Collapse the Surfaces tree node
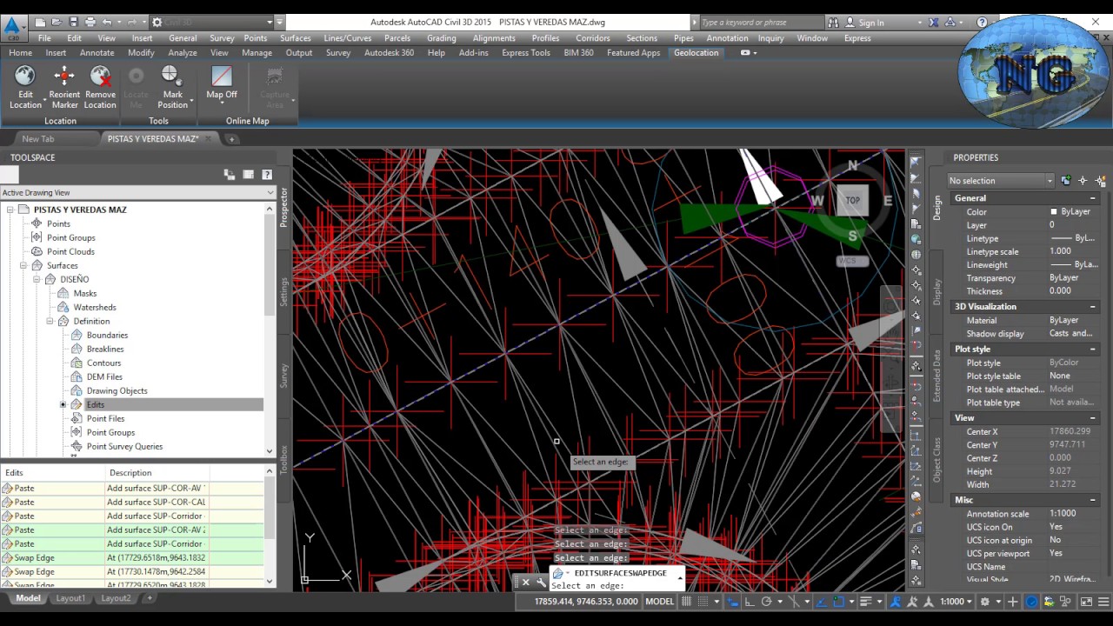The width and height of the screenshot is (1113, 626). point(24,265)
